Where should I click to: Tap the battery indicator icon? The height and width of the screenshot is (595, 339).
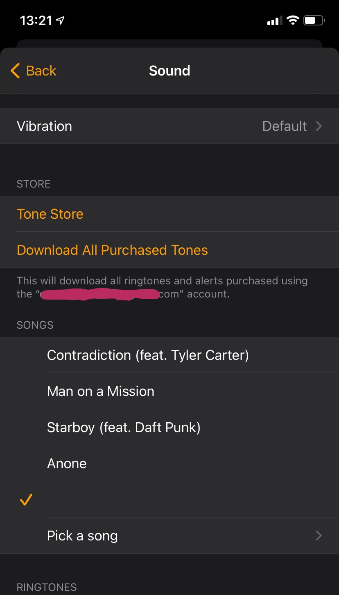(314, 20)
